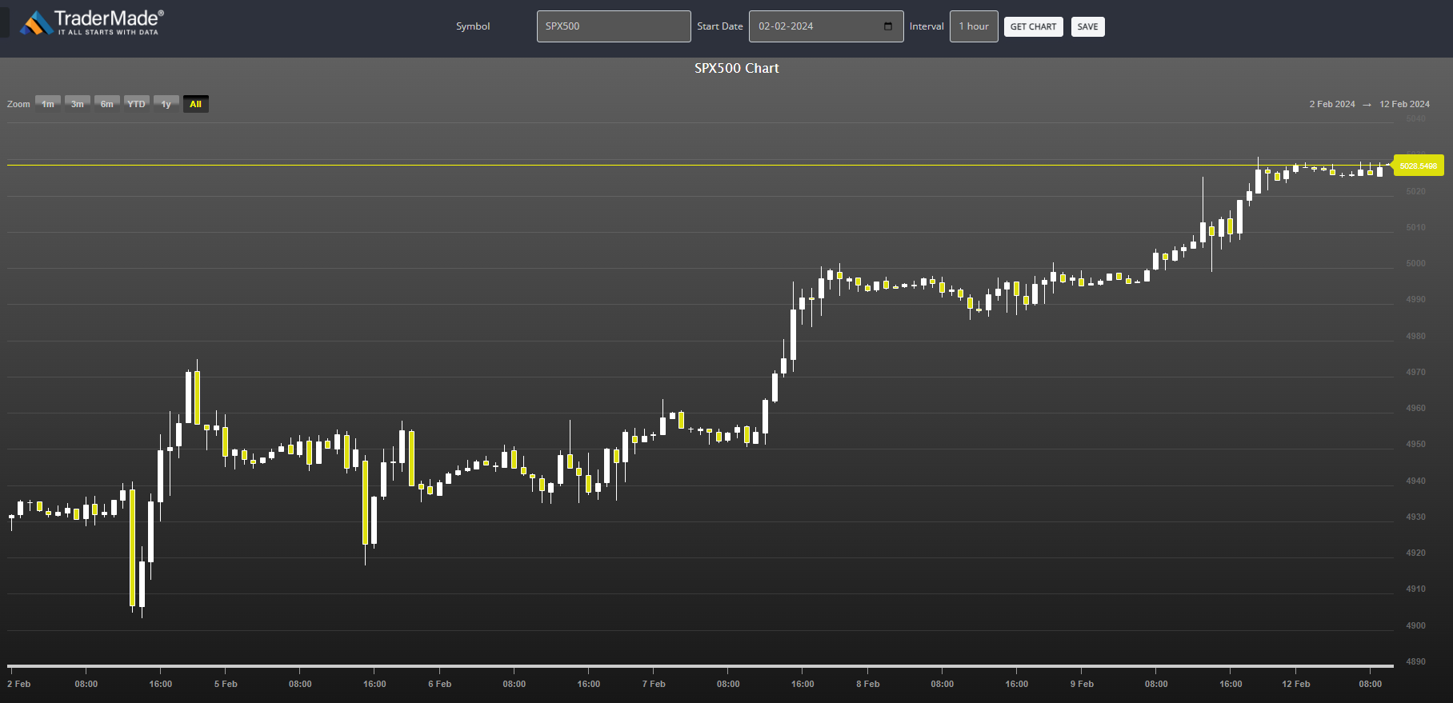Open the date picker calendar icon

[888, 26]
